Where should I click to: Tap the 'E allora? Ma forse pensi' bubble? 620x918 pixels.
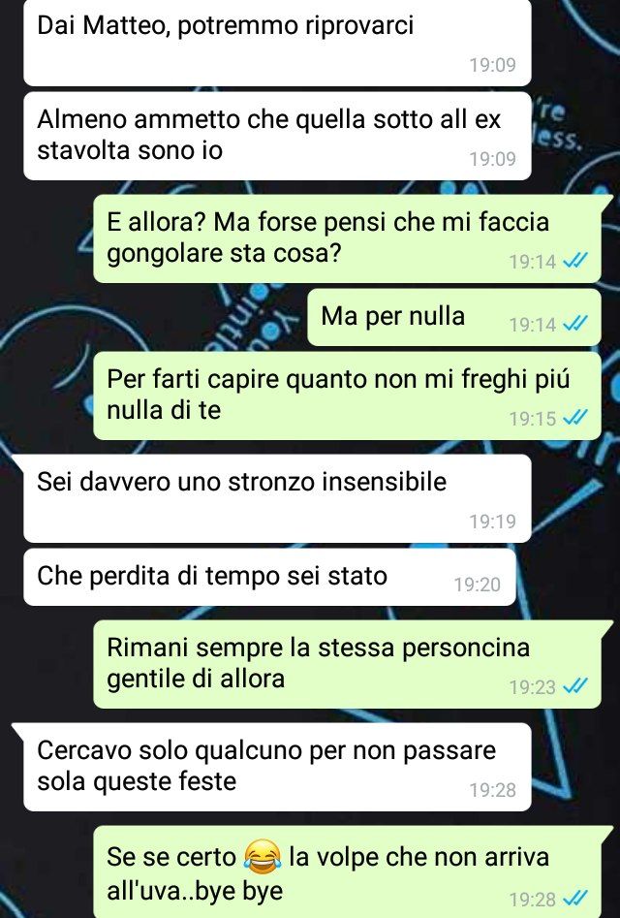[348, 238]
